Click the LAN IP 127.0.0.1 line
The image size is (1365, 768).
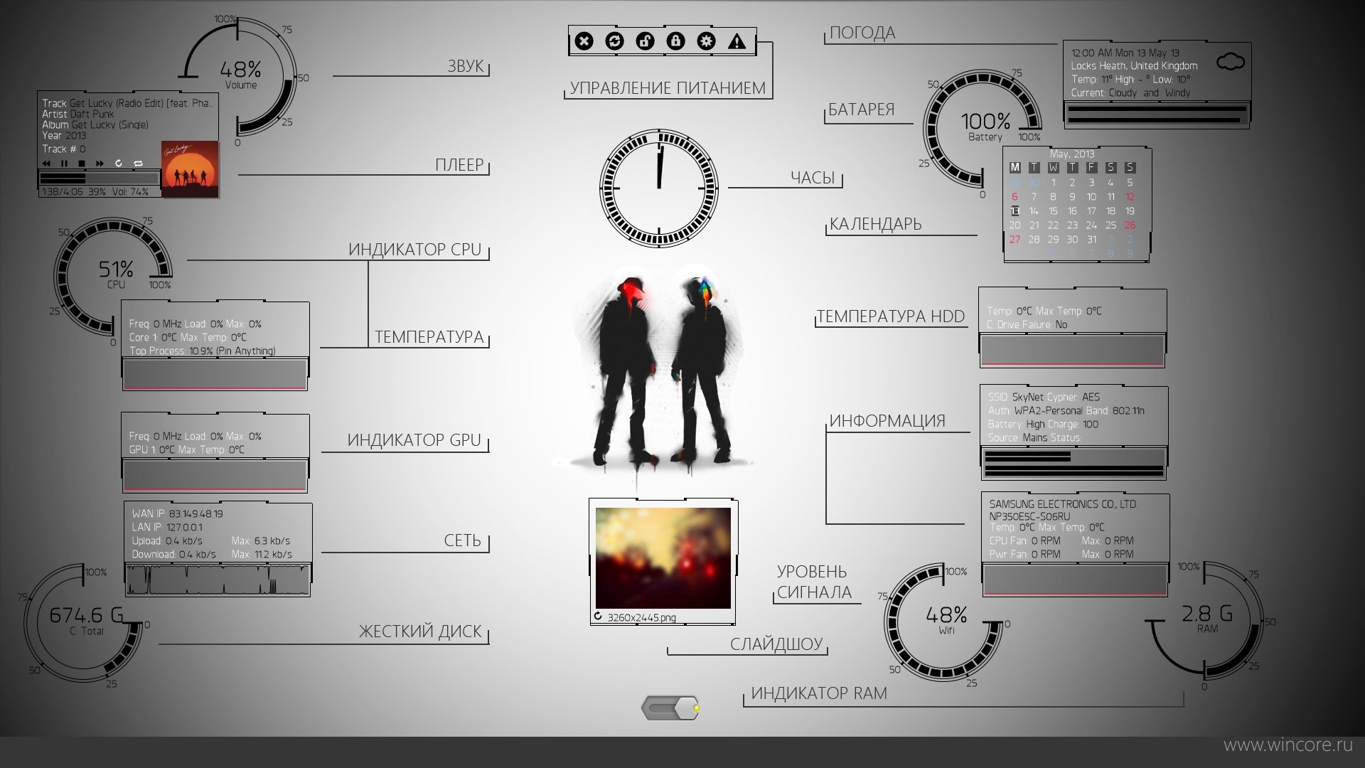click(x=167, y=527)
